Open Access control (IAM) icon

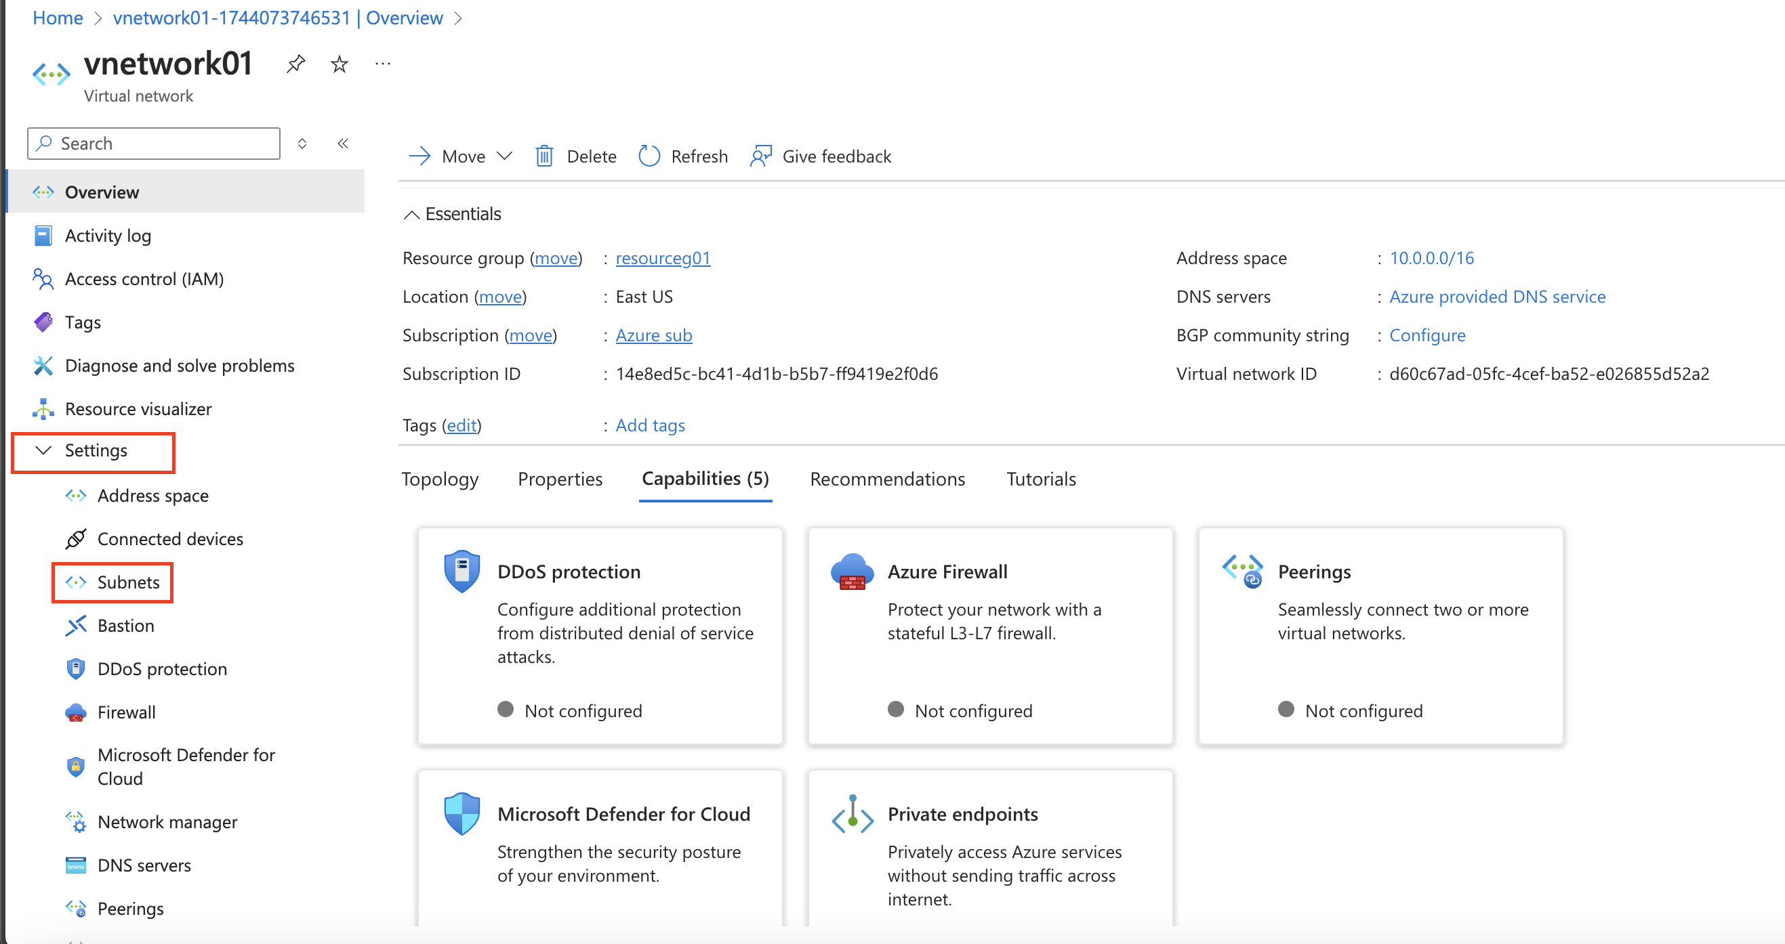point(43,279)
